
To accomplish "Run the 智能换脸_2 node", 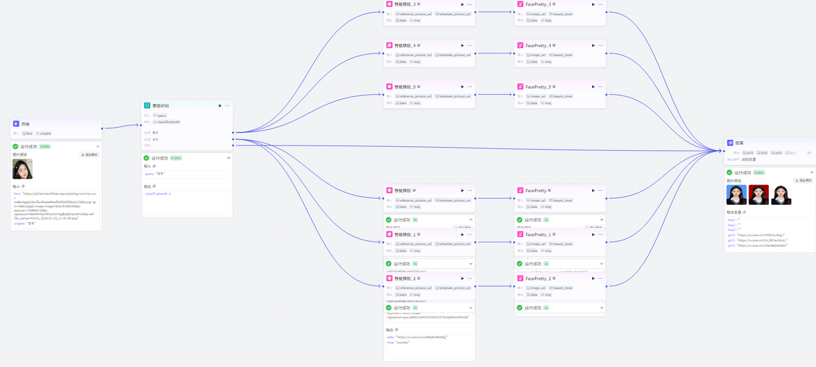I will 463,279.
